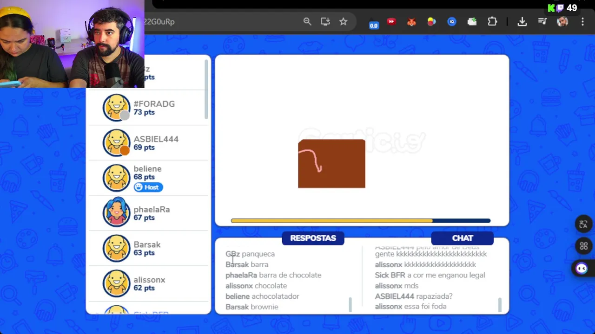The image size is (595, 334).
Task: Click the phaelaRa player avatar
Action: click(x=116, y=212)
